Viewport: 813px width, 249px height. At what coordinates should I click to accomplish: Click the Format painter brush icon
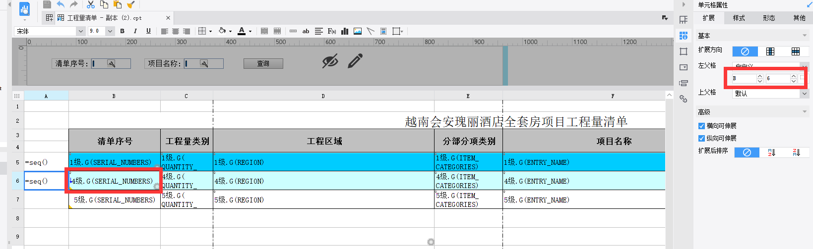[131, 4]
